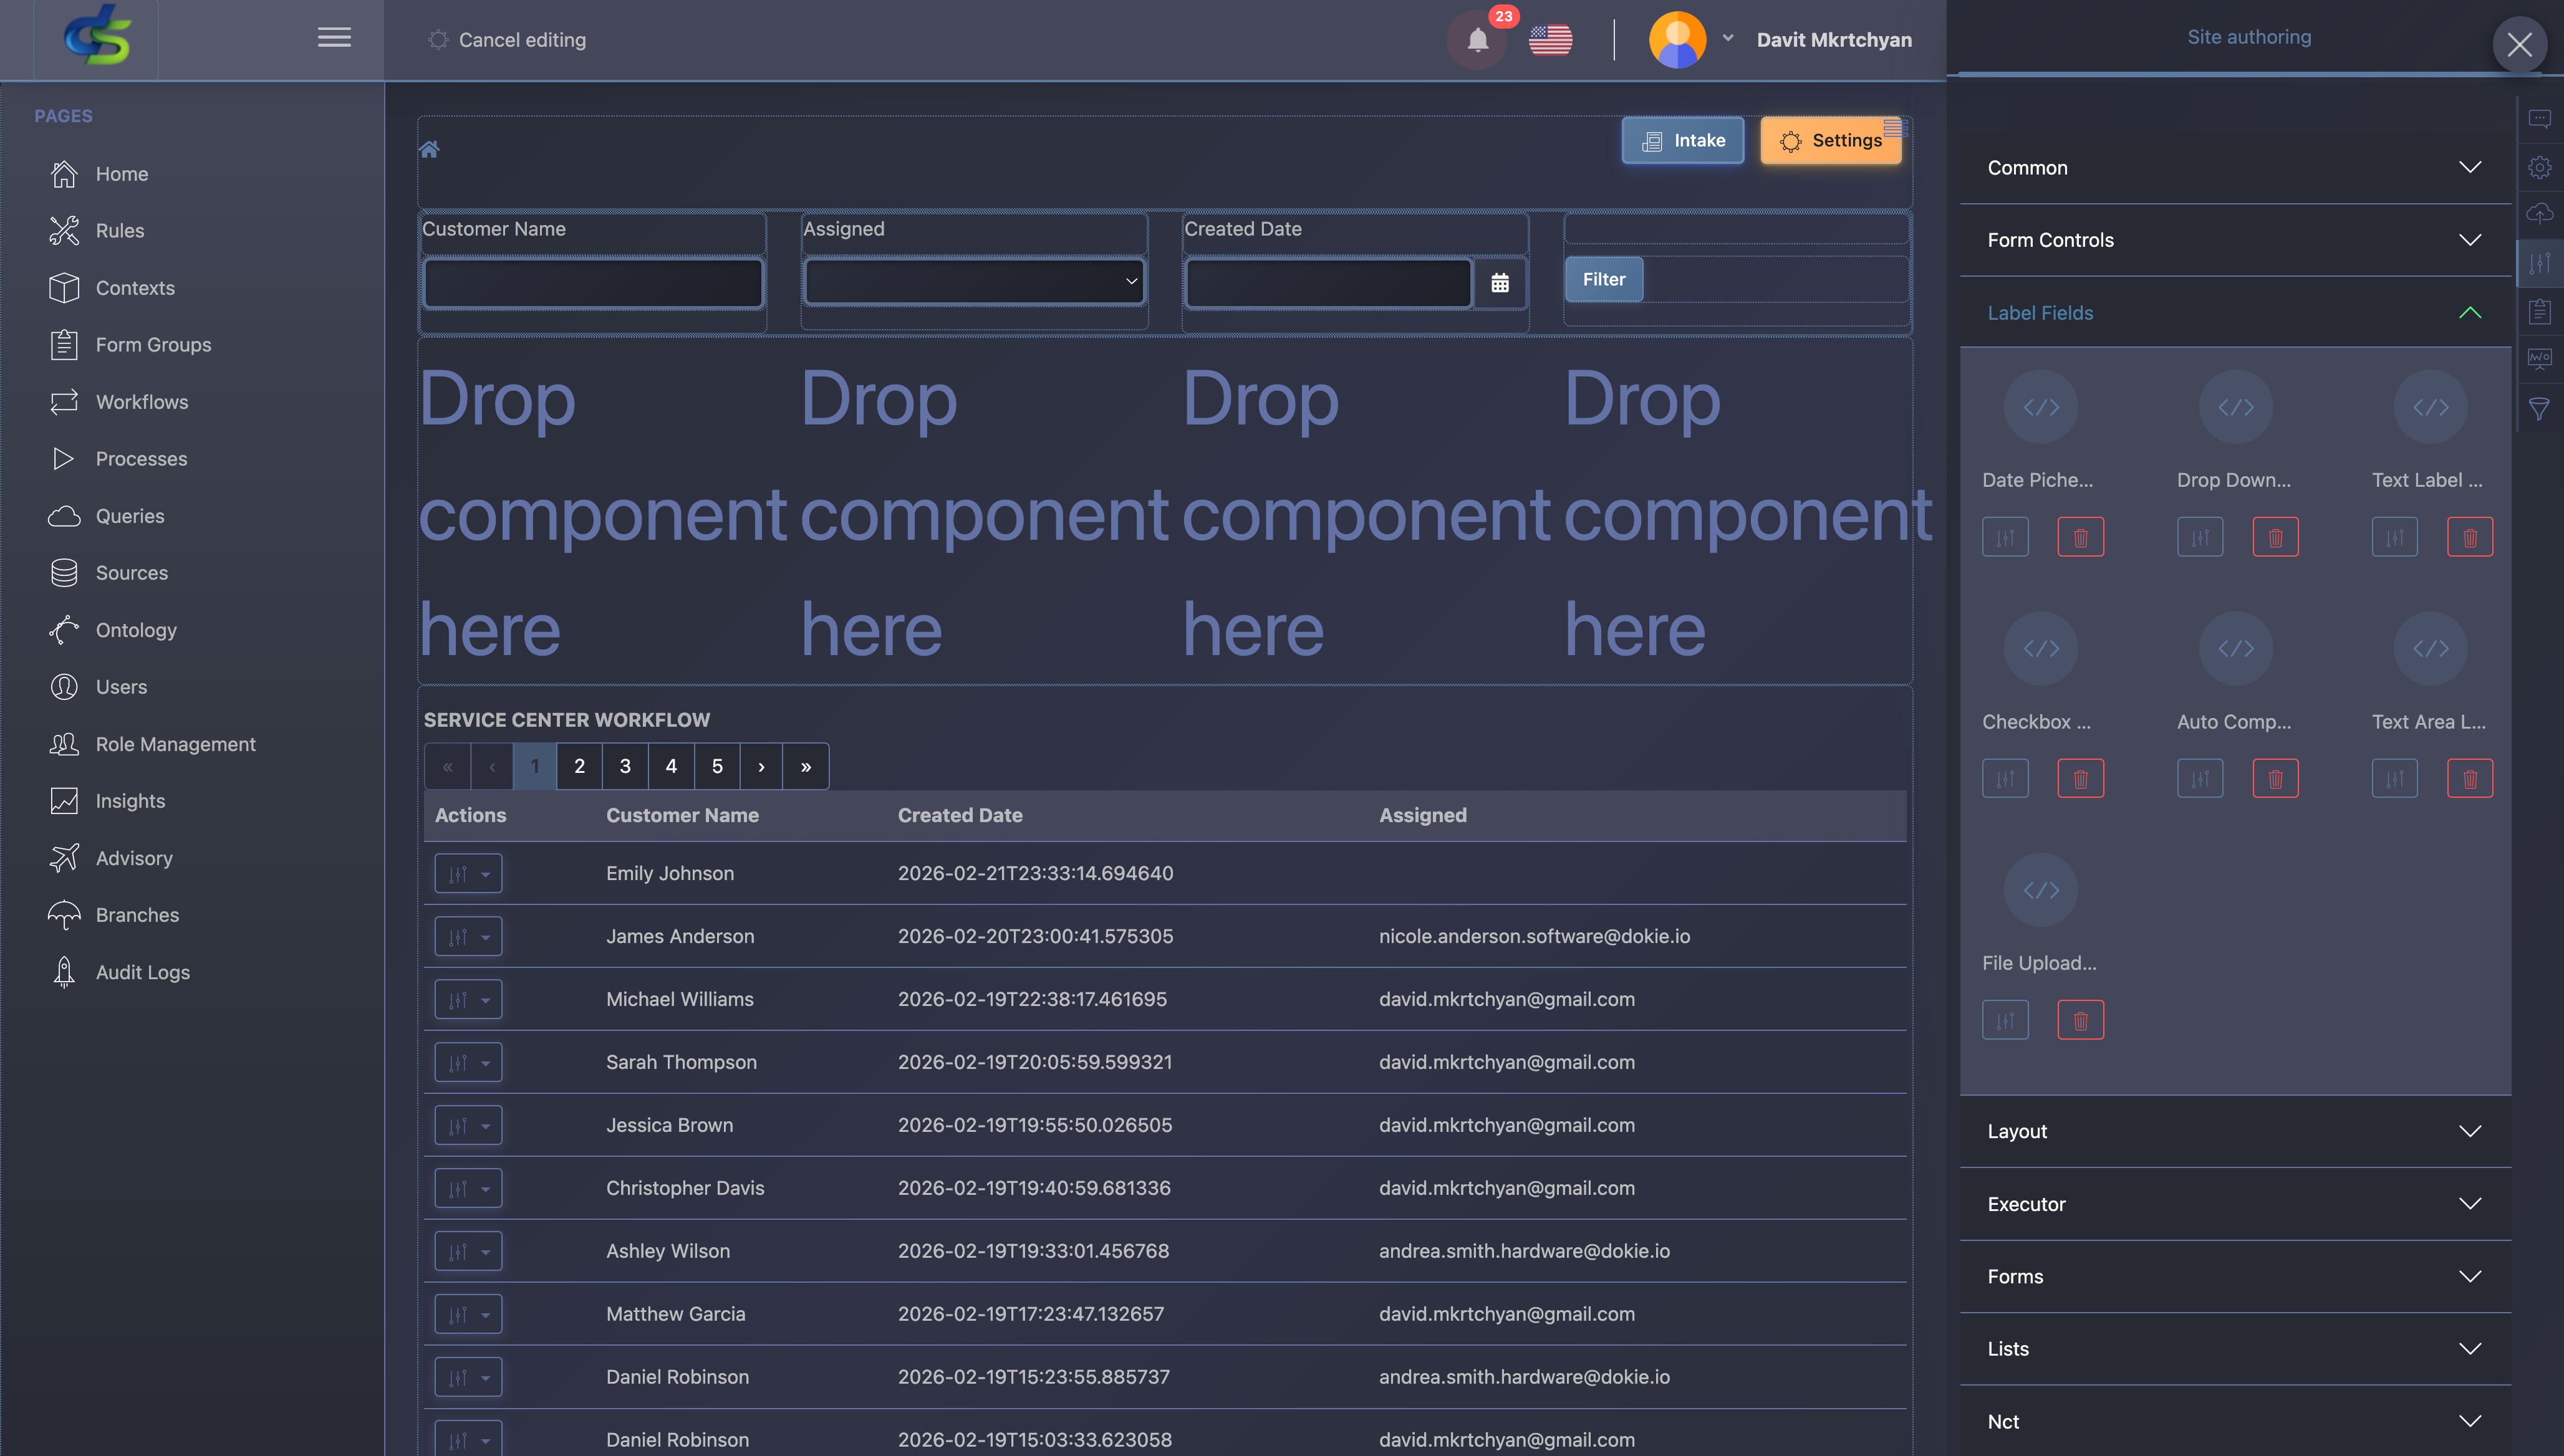Viewport: 2564px width, 1456px height.
Task: Open the chat comments panel icon
Action: (x=2540, y=118)
